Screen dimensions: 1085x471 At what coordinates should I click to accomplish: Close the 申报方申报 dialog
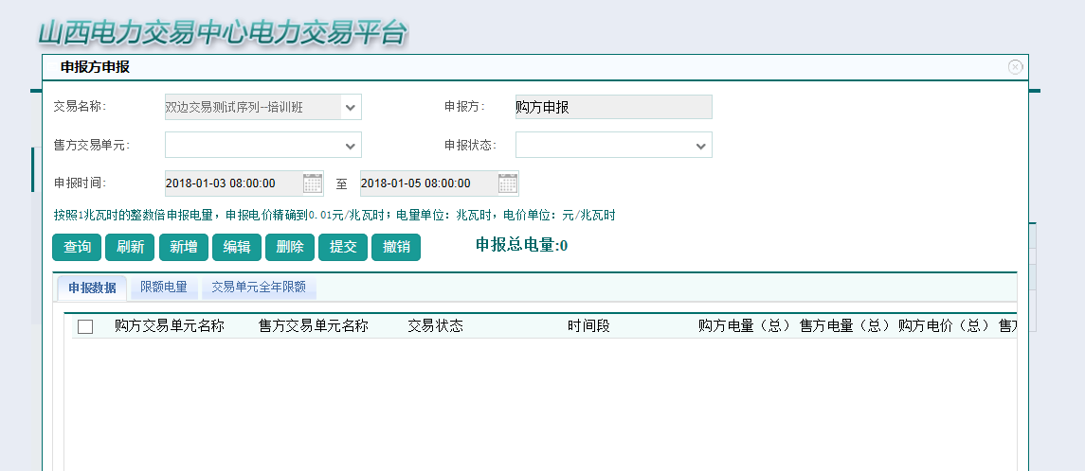coord(1015,67)
